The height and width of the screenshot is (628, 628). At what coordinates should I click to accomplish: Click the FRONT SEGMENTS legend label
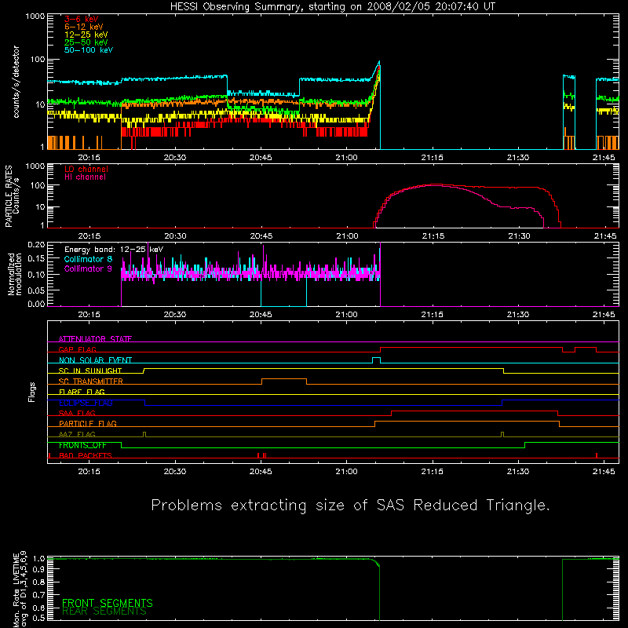pyautogui.click(x=108, y=603)
